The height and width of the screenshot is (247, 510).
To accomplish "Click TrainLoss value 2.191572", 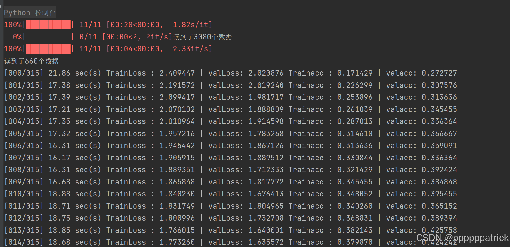I will click(x=177, y=85).
